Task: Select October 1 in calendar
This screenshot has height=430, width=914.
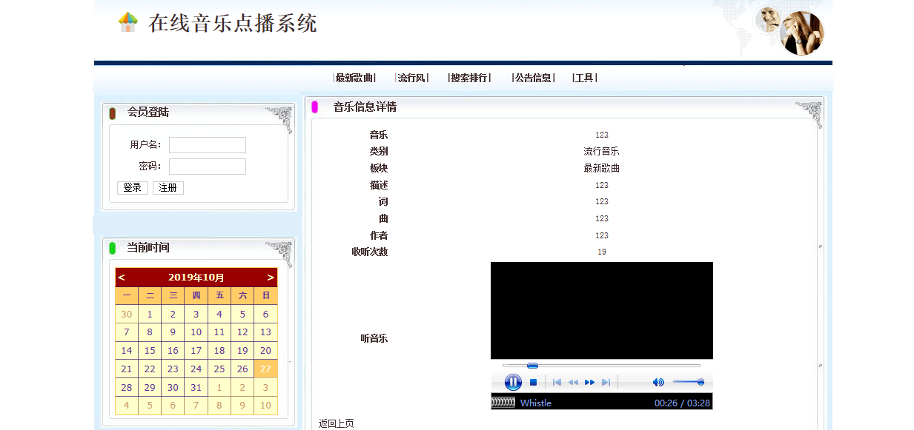Action: click(150, 314)
